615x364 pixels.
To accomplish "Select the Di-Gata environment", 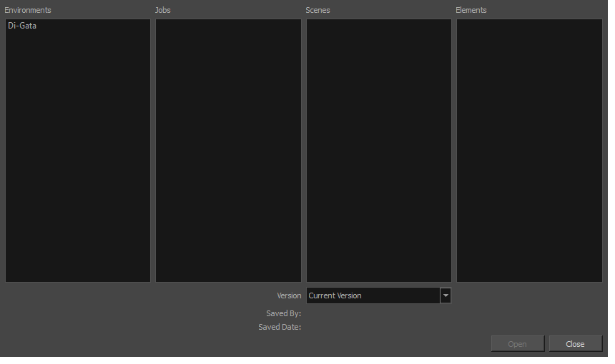I will click(x=22, y=26).
